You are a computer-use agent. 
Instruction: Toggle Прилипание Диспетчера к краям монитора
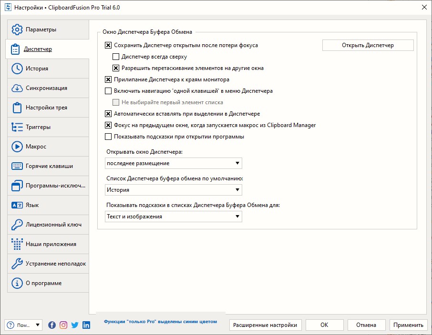pos(108,79)
